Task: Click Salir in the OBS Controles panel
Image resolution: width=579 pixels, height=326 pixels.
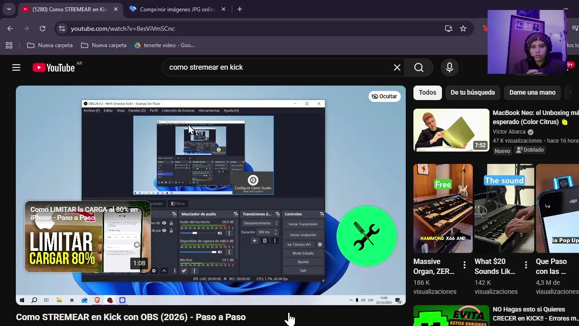Action: [x=303, y=270]
